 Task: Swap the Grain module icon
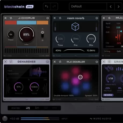(x=109, y=62)
